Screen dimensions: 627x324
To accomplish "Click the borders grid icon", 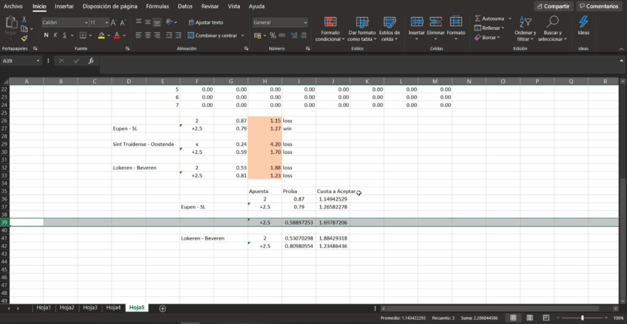I will click(x=83, y=35).
